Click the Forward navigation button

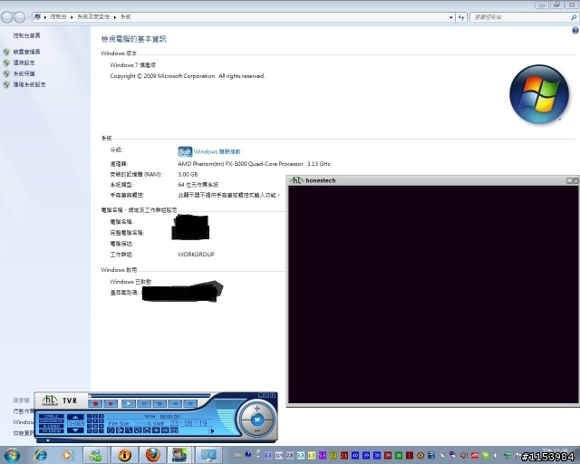click(x=19, y=17)
